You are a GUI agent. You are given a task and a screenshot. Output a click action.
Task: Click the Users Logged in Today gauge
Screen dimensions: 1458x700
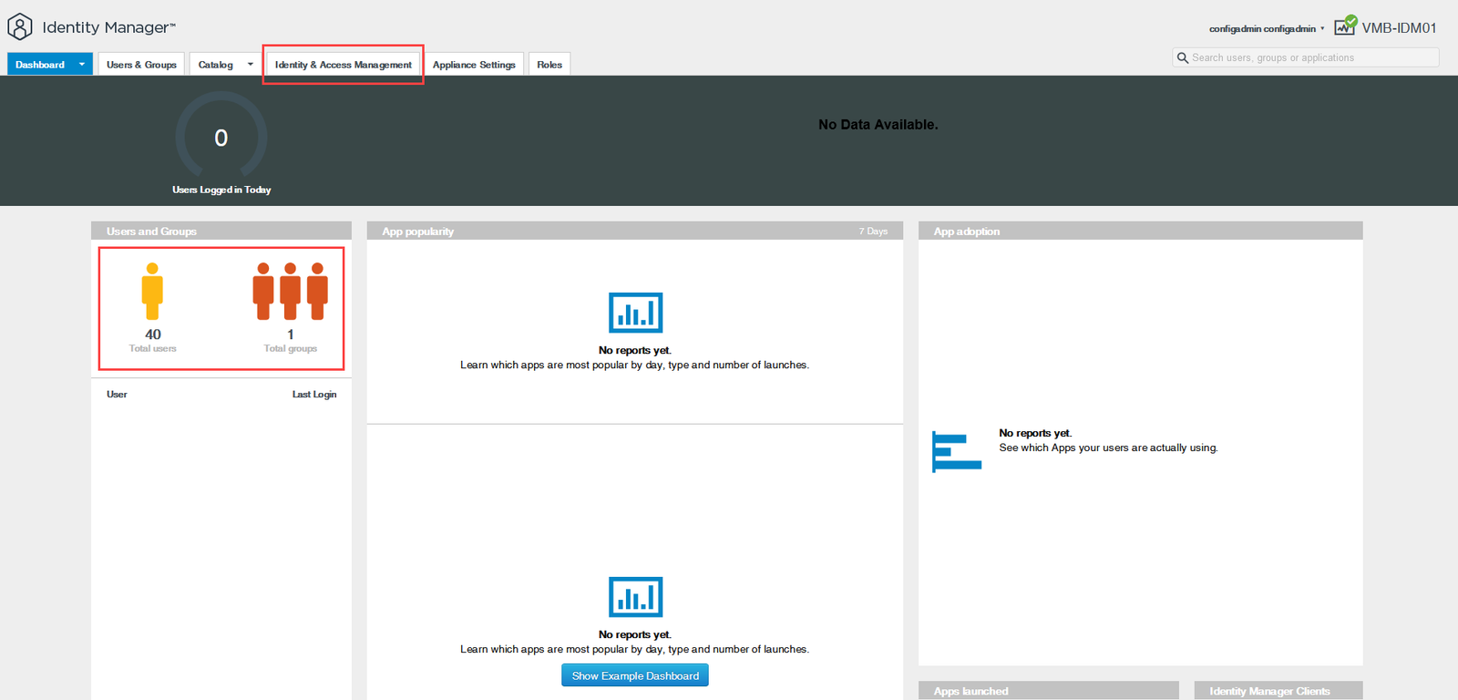click(221, 137)
